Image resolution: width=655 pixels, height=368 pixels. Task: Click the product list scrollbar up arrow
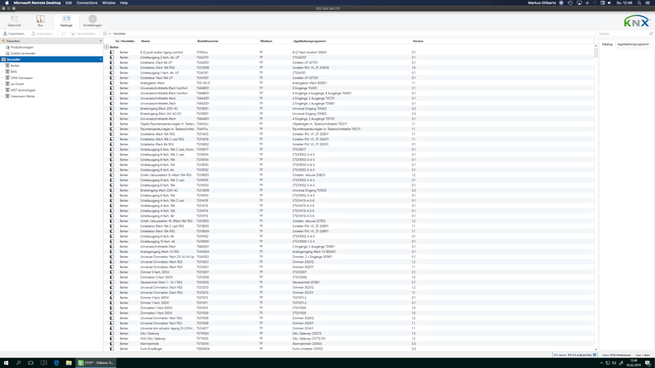(596, 46)
